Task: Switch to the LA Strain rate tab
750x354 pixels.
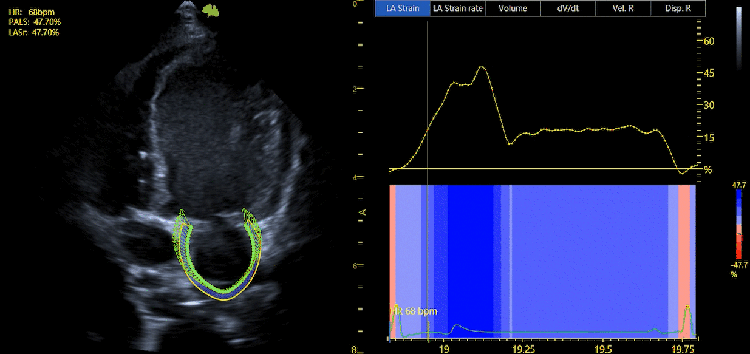Action: tap(457, 9)
